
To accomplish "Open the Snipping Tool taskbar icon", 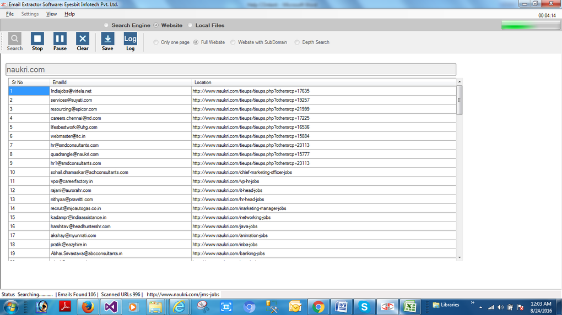I will click(203, 307).
